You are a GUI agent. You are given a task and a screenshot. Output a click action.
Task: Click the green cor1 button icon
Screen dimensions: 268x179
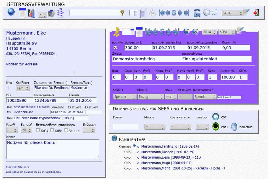click(216, 127)
